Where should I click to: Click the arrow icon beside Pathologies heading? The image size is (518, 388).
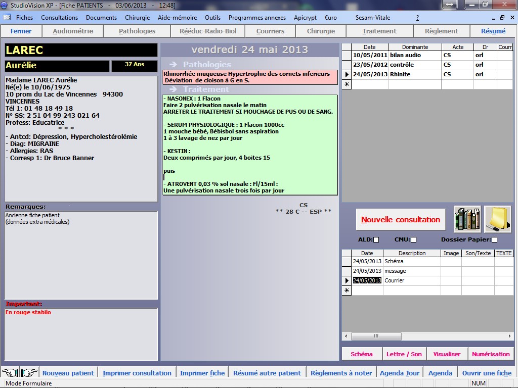[x=174, y=65]
